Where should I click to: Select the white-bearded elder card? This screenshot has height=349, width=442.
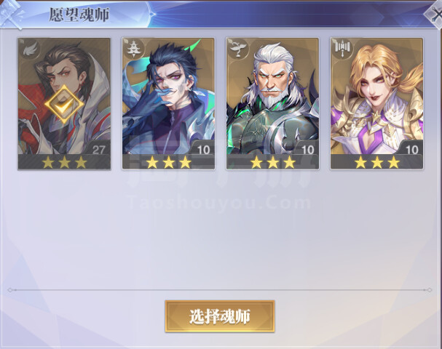[272, 103]
